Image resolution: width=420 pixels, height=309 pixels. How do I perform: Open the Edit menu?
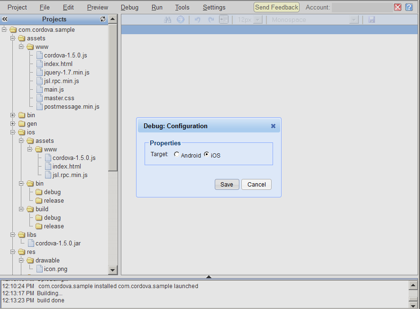point(68,8)
